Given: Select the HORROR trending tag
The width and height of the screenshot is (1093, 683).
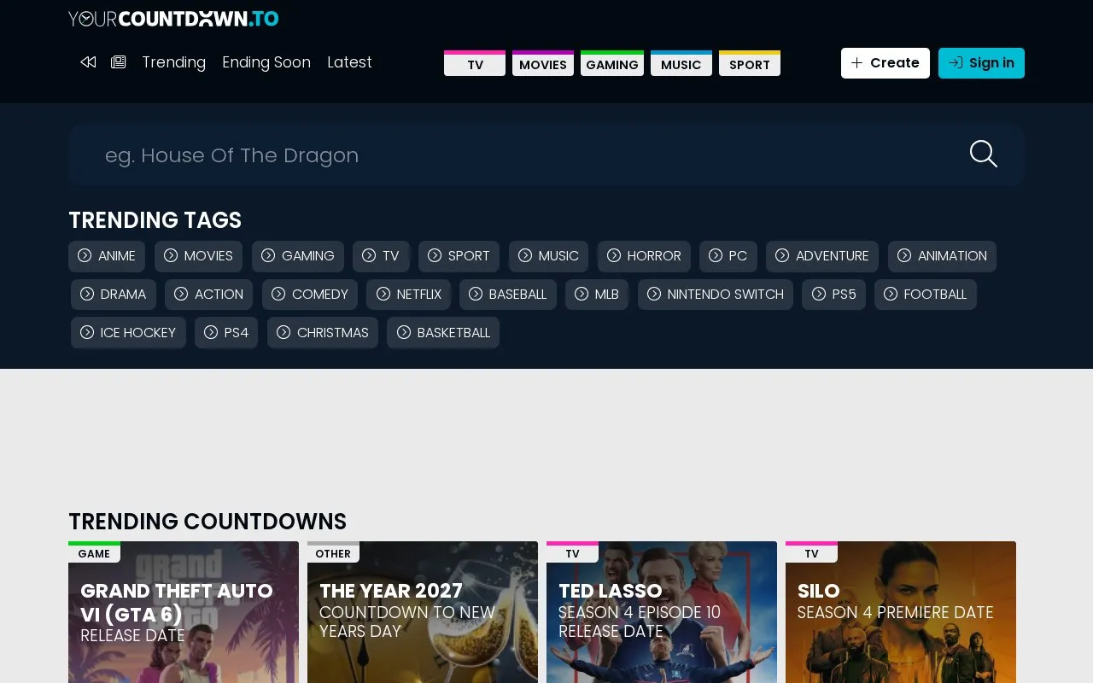Looking at the screenshot, I should click(644, 256).
